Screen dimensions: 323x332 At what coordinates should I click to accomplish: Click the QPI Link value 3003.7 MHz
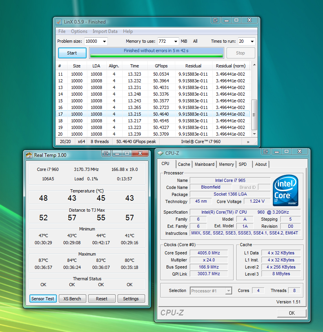click(x=209, y=274)
